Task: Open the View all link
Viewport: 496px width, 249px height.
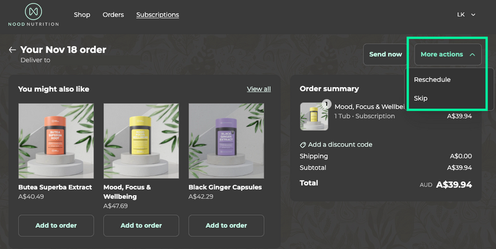Action: (259, 89)
